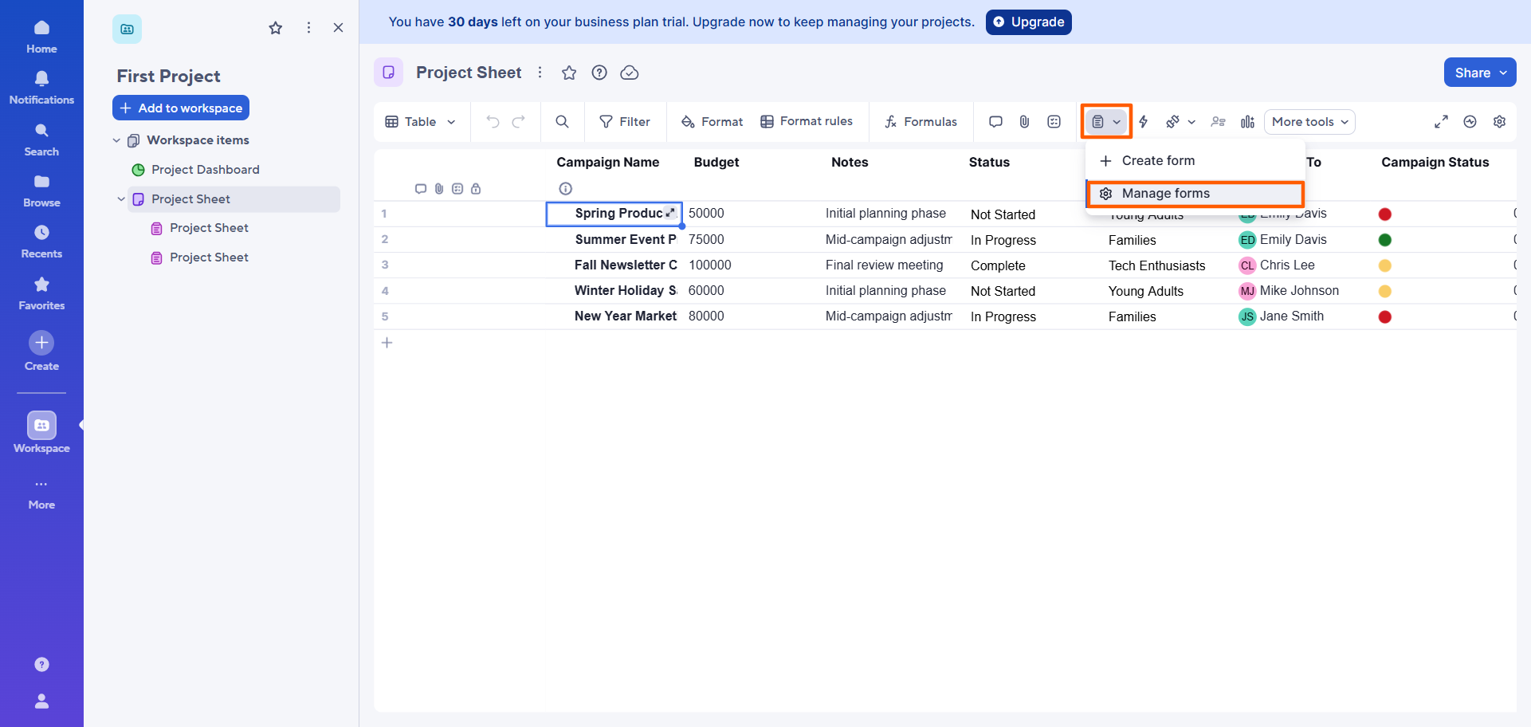The height and width of the screenshot is (727, 1531).
Task: Open connections plug dropdown
Action: coord(1180,122)
